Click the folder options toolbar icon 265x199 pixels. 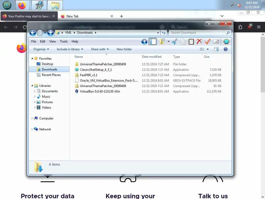(162, 41)
